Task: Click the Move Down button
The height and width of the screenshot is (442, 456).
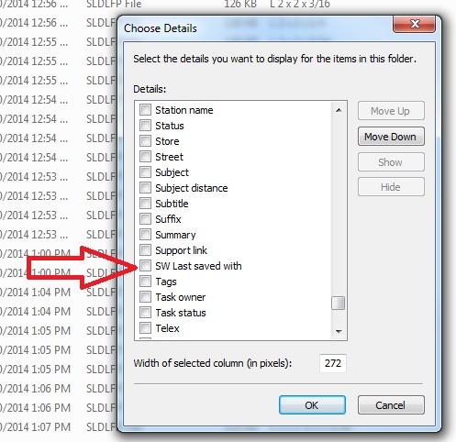Action: click(x=391, y=137)
